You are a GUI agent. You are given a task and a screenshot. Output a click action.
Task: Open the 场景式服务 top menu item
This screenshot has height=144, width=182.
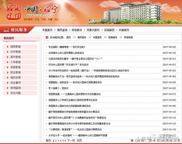[93, 30]
